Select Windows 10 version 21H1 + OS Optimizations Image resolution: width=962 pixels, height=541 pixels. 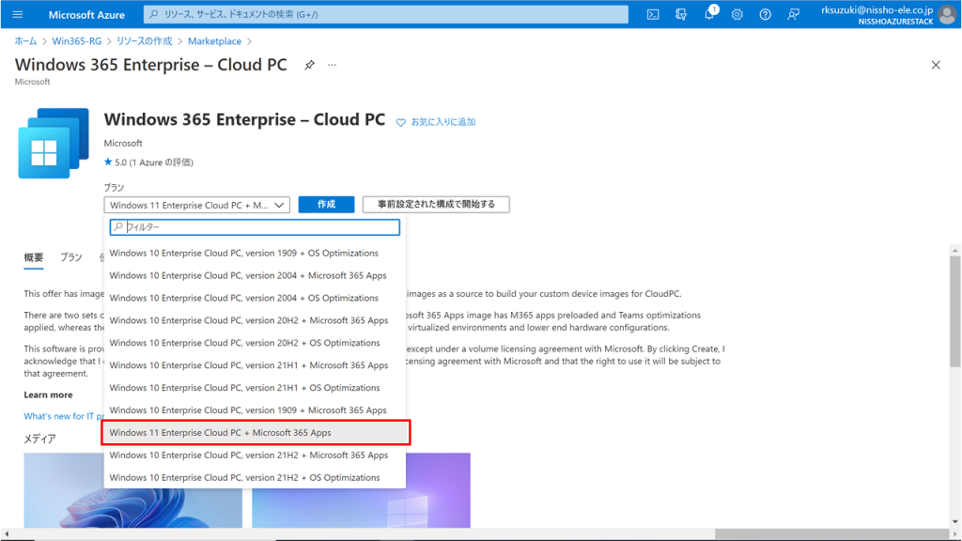255,388
